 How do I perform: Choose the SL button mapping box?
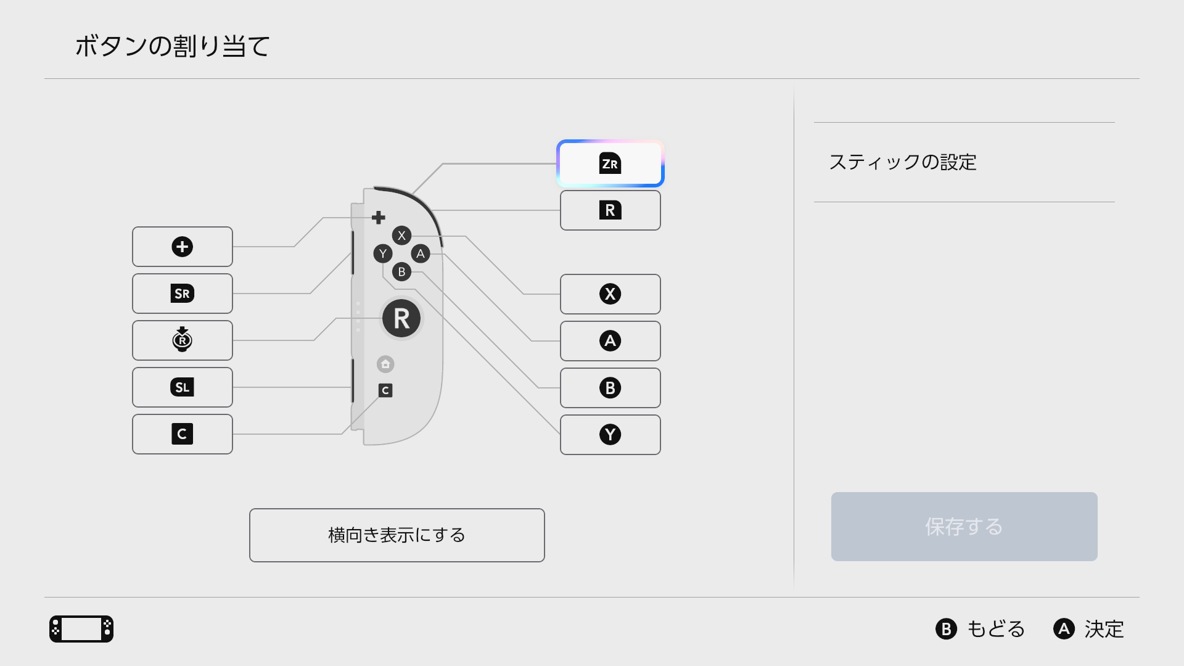[x=183, y=387]
